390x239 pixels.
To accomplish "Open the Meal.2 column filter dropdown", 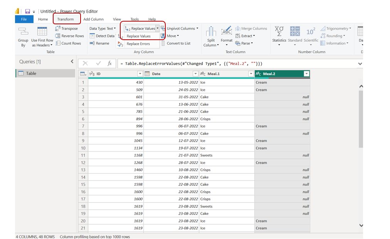I will pos(306,74).
